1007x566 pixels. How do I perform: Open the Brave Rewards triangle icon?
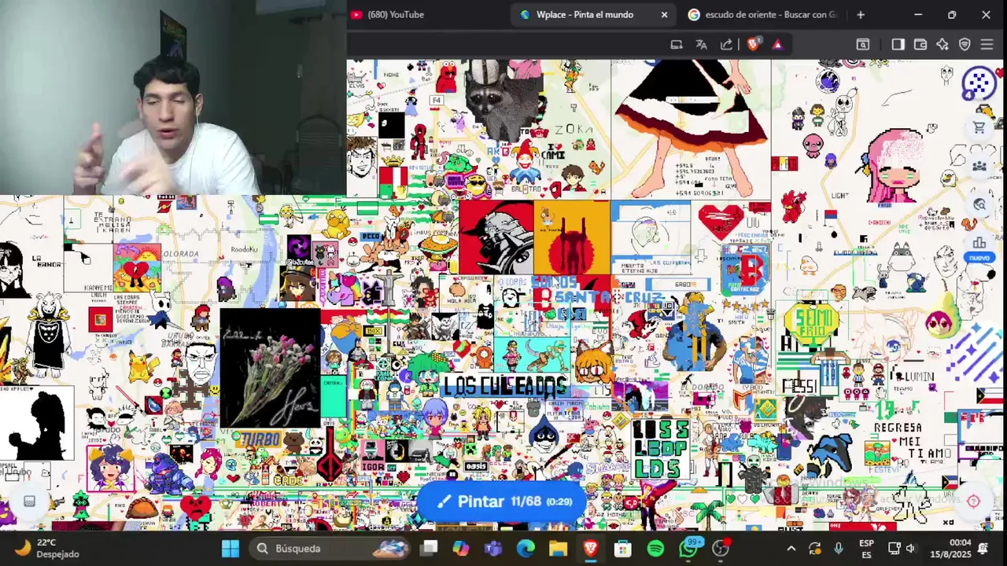[x=777, y=45]
